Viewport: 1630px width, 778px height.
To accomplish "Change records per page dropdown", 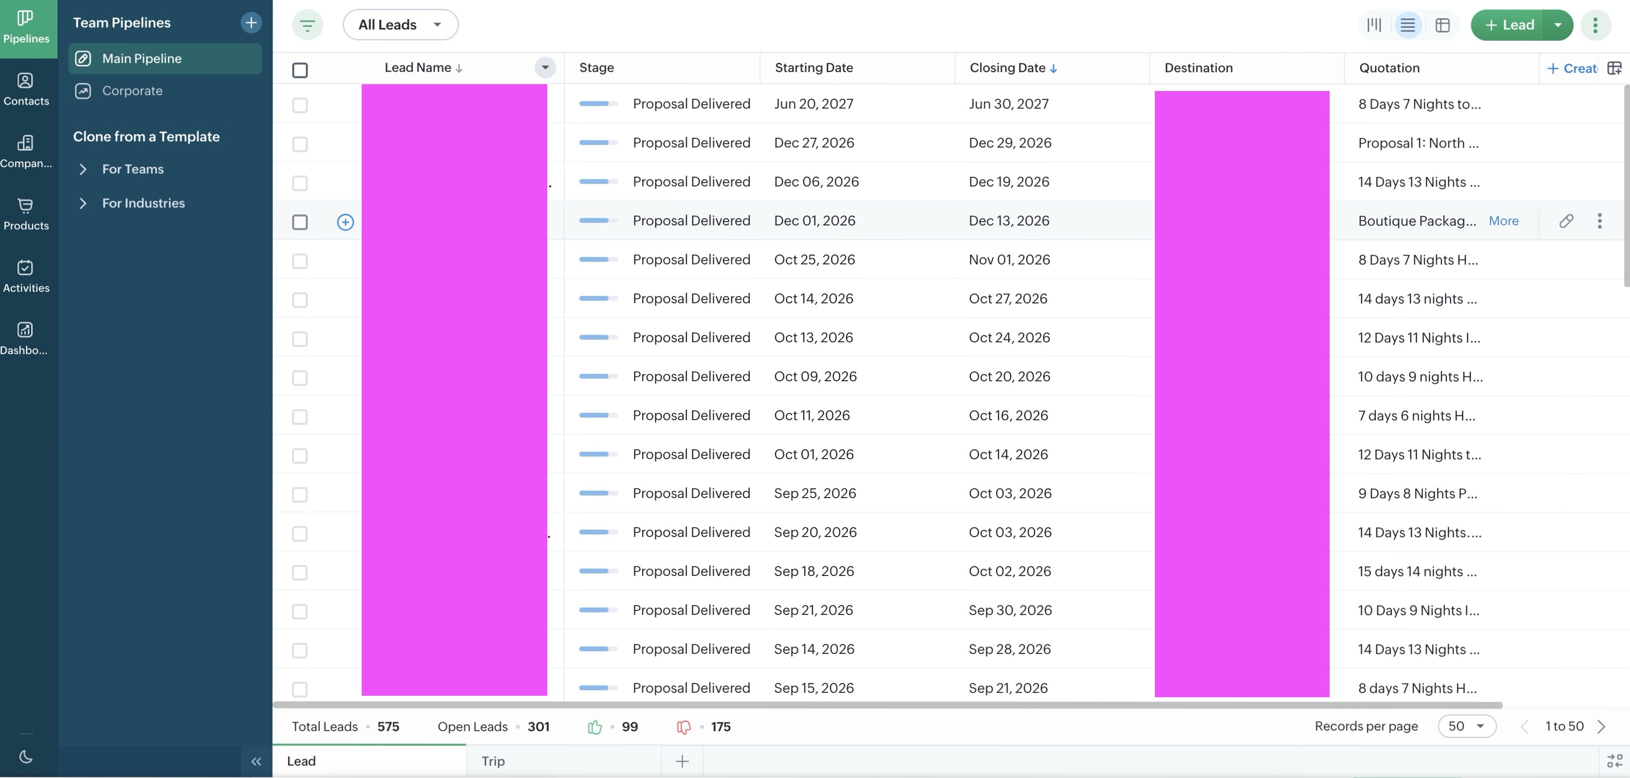I will click(1467, 726).
